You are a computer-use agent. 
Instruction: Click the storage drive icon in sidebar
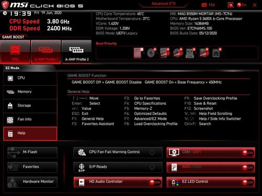10,106
